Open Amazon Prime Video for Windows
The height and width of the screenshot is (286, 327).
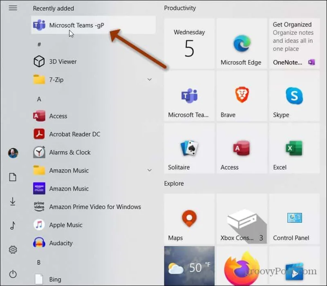[x=93, y=207]
